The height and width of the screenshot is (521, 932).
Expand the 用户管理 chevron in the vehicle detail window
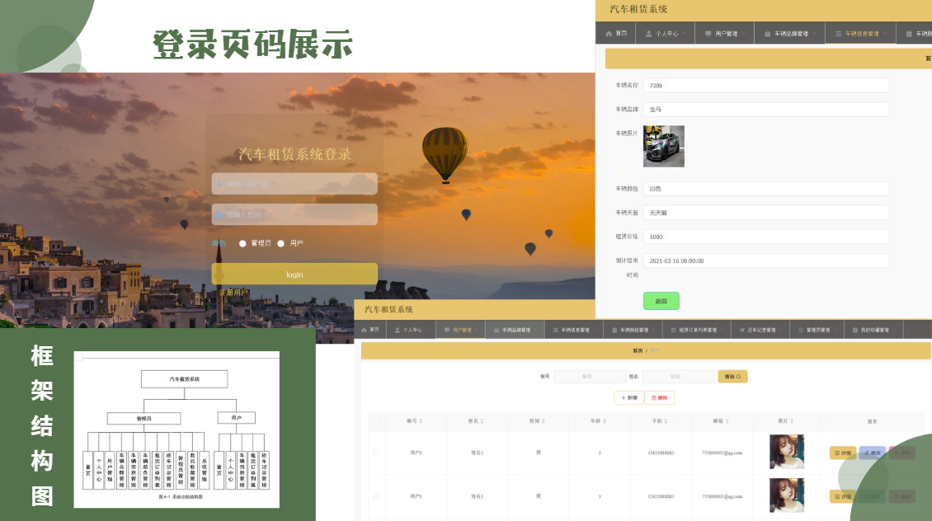[744, 33]
